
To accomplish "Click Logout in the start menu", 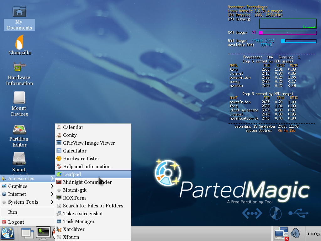I will coord(16,222).
